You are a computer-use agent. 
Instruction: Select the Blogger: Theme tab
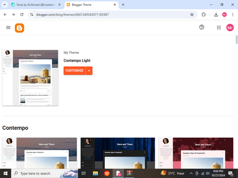click(x=91, y=5)
